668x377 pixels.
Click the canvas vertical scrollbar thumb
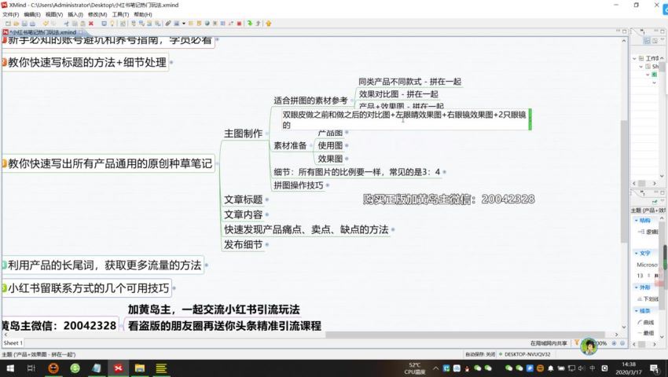tap(624, 181)
